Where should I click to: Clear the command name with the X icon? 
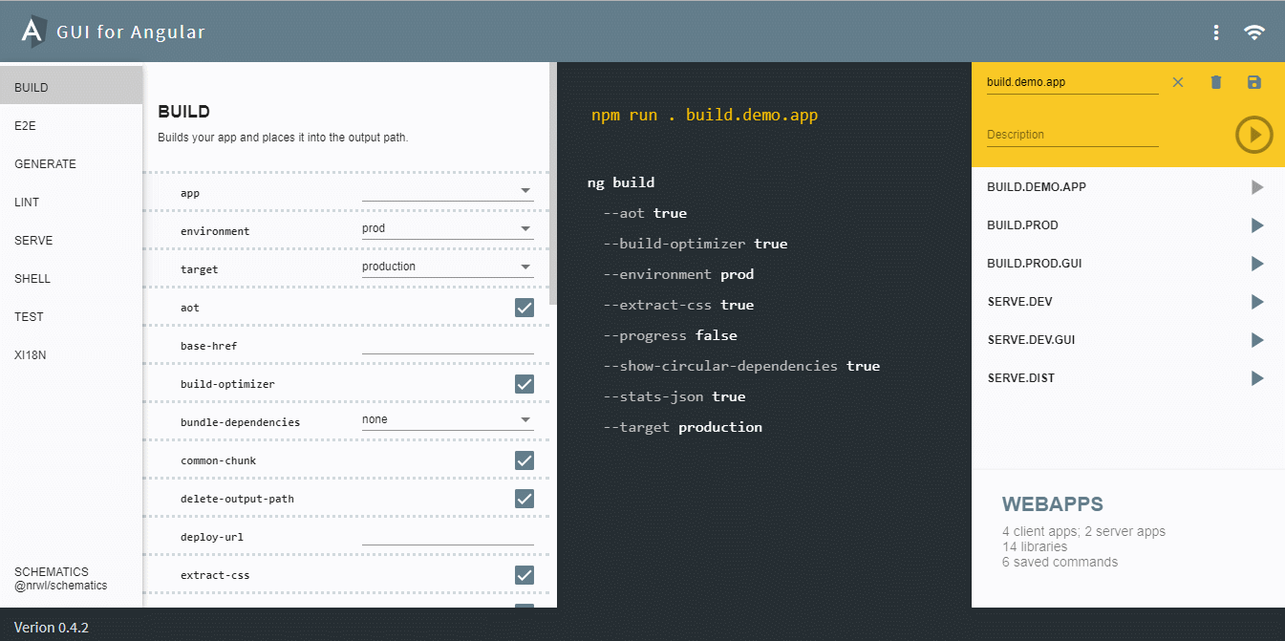1178,82
